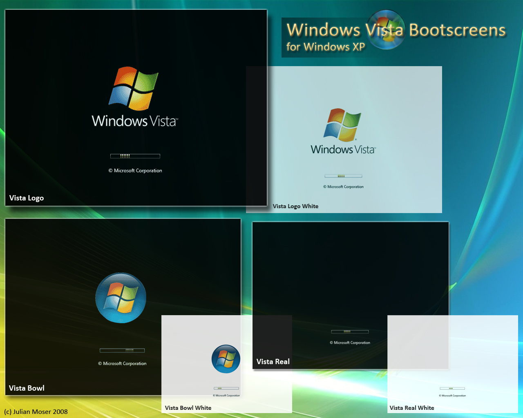Click the 'Vista Bowl White' caption
This screenshot has height=418, width=523.
[x=188, y=408]
